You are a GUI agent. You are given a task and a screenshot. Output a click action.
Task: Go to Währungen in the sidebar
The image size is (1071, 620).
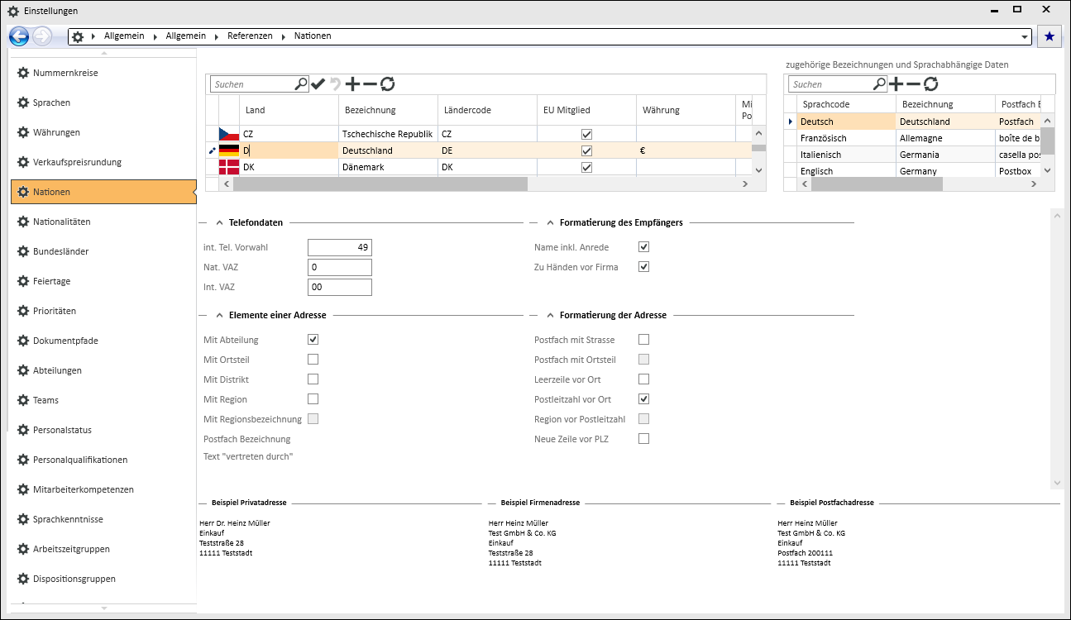coord(103,132)
